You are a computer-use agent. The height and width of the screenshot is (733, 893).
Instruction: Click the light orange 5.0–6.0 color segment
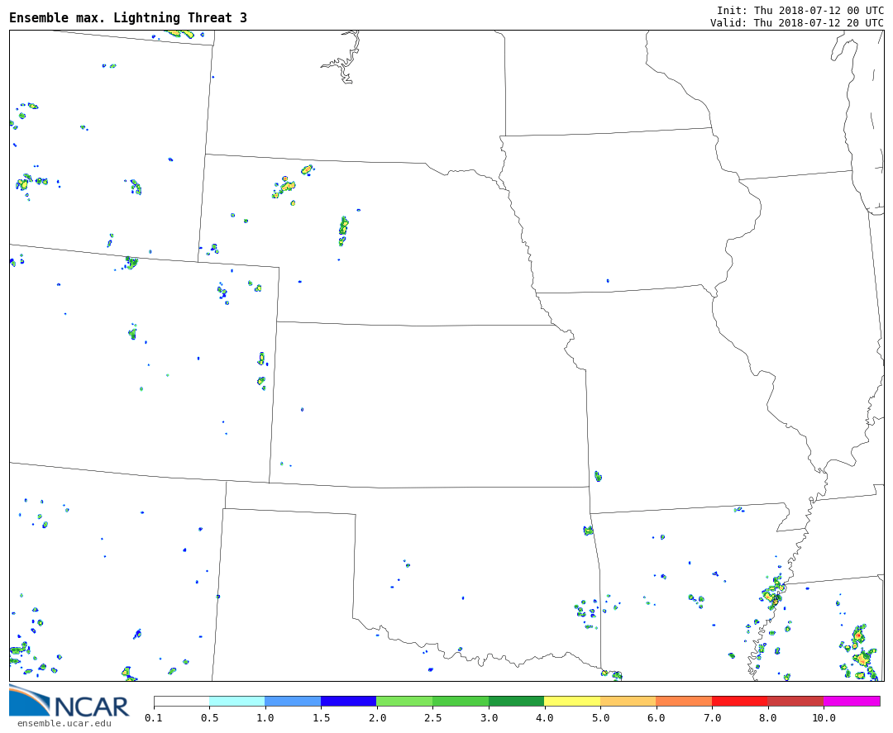[628, 701]
